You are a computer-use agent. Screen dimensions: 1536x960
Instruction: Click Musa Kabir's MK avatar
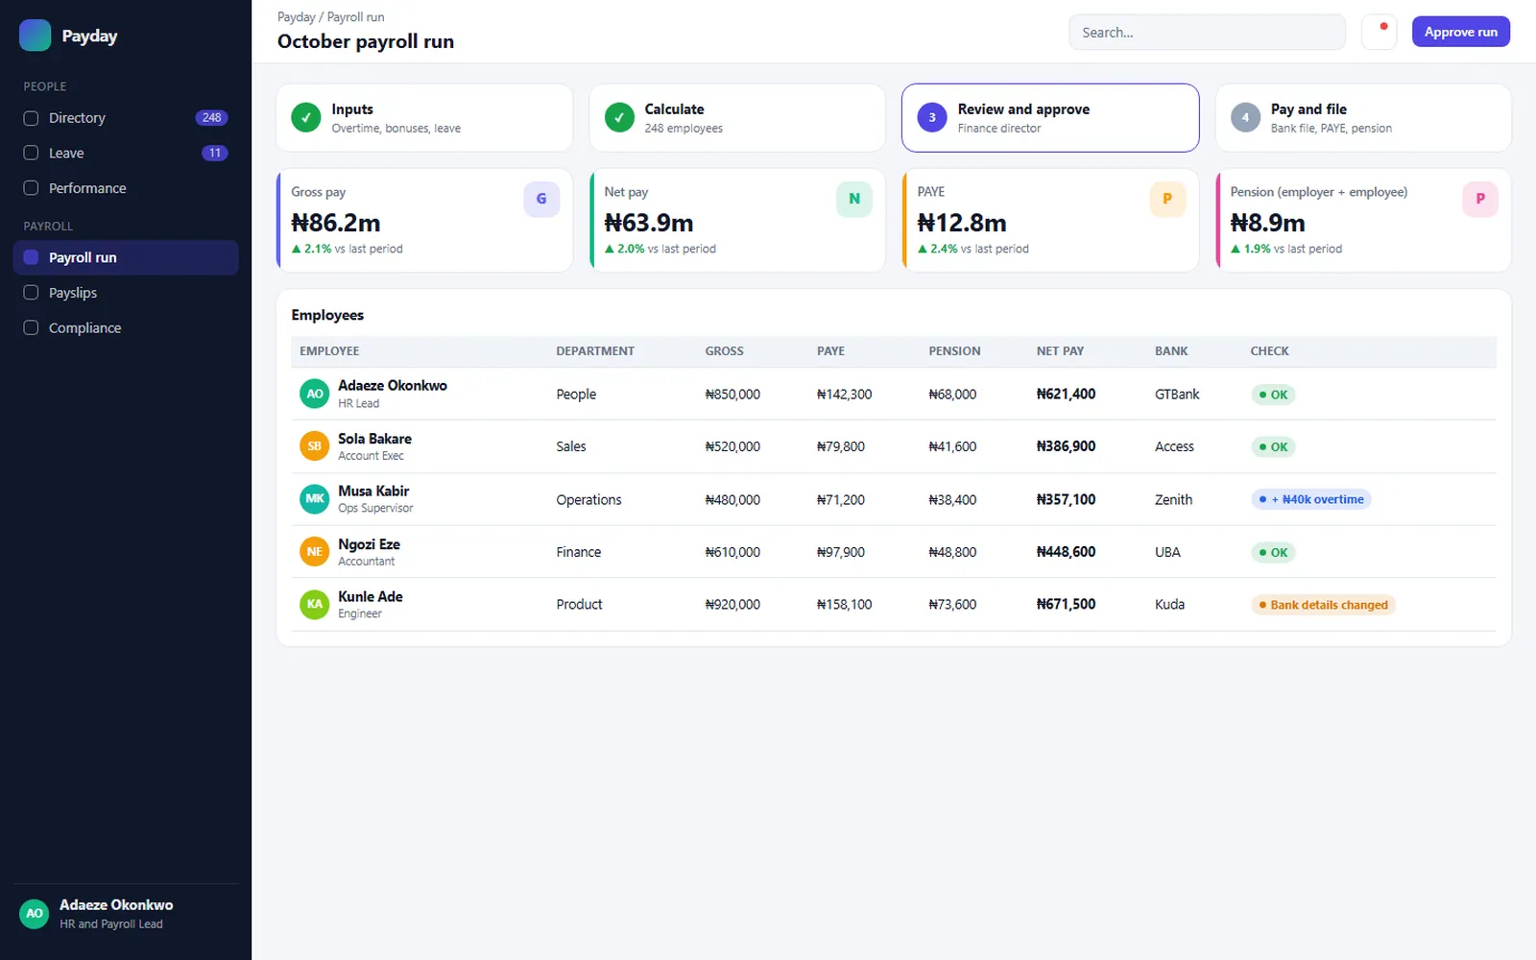click(x=315, y=499)
